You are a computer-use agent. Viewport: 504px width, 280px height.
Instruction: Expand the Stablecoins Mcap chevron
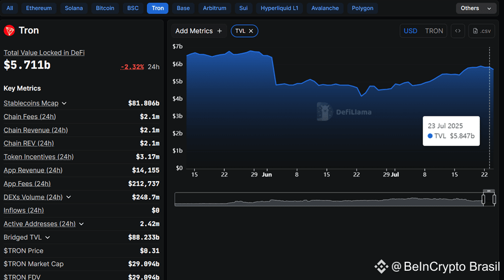click(x=64, y=104)
